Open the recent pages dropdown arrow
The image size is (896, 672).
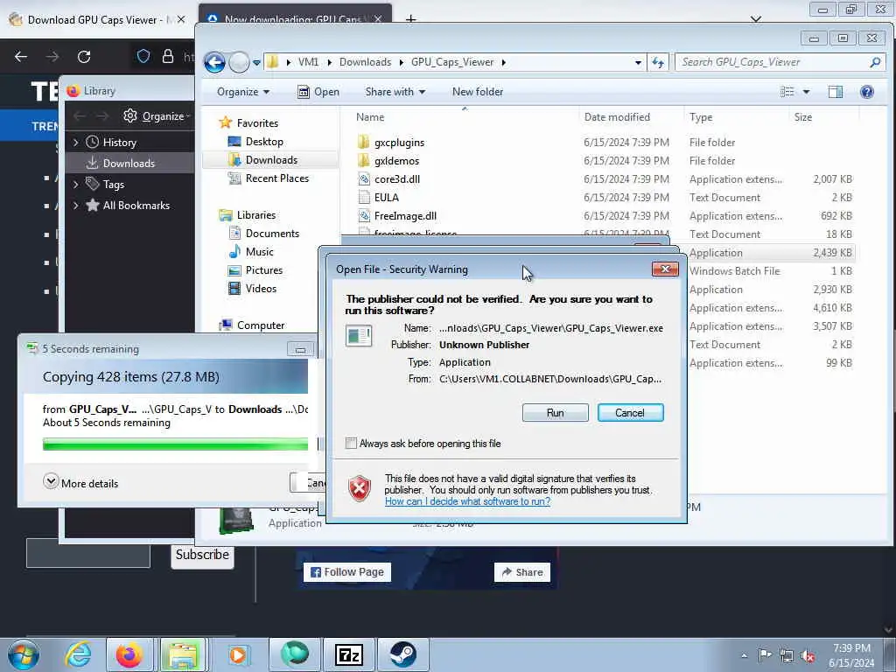[256, 63]
